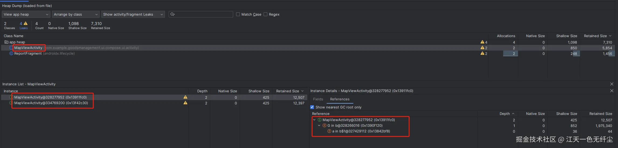Click the app heap folder icon
618x148 pixels.
(x=6, y=42)
